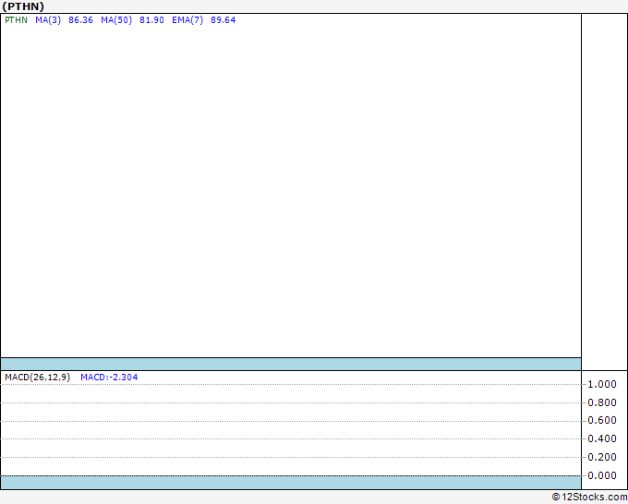Click the 0.400 axis label
Image resolution: width=628 pixels, height=504 pixels.
point(602,438)
